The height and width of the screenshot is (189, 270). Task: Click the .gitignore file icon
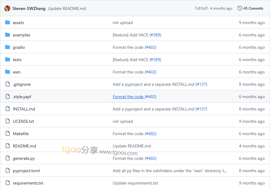coord(8,84)
